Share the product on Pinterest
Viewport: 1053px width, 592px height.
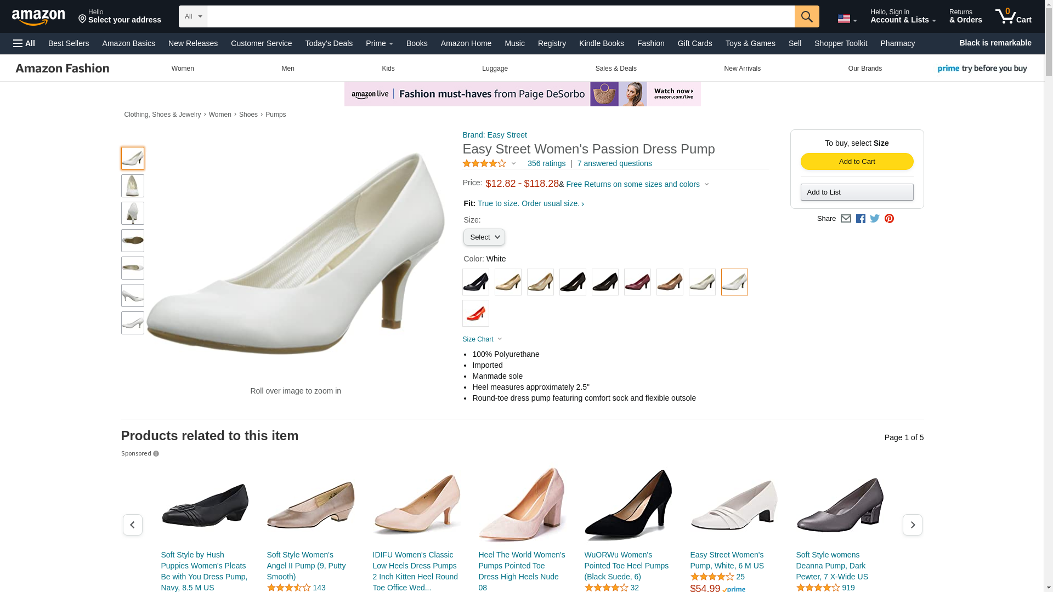(889, 219)
